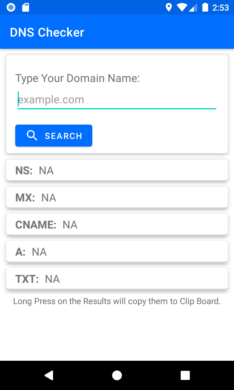This screenshot has width=234, height=390.
Task: Tap the circular notification icon in status bar
Action: (11, 7)
